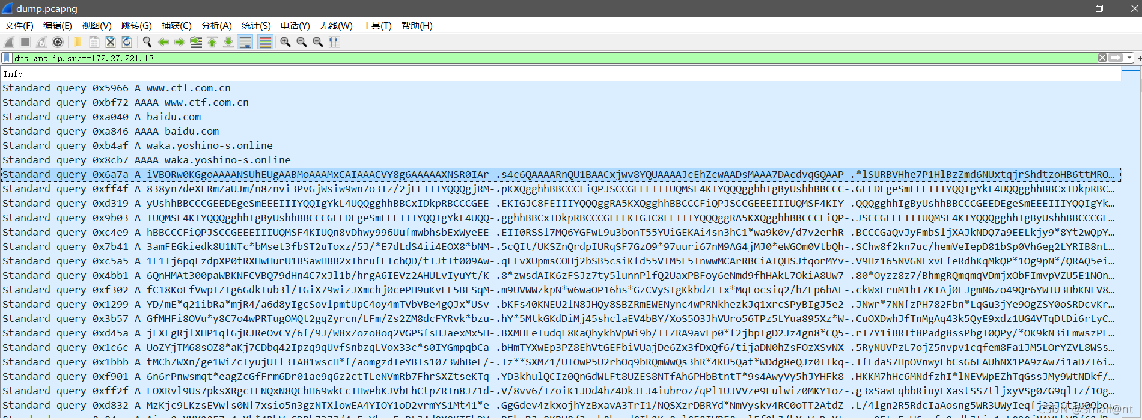Viewport: 1142px width, 420px height.
Task: Select query 0x8cb7 AAAA waka.yoshino-s.online row
Action: click(x=560, y=160)
